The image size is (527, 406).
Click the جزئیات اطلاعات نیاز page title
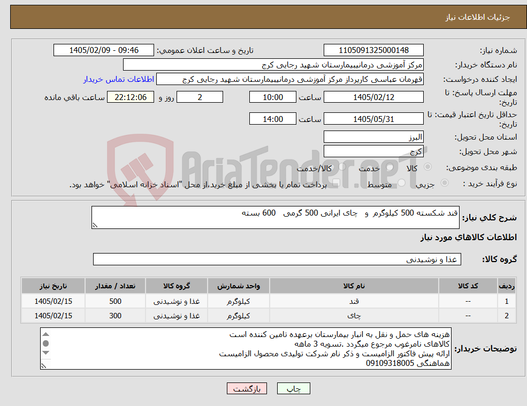478,17
